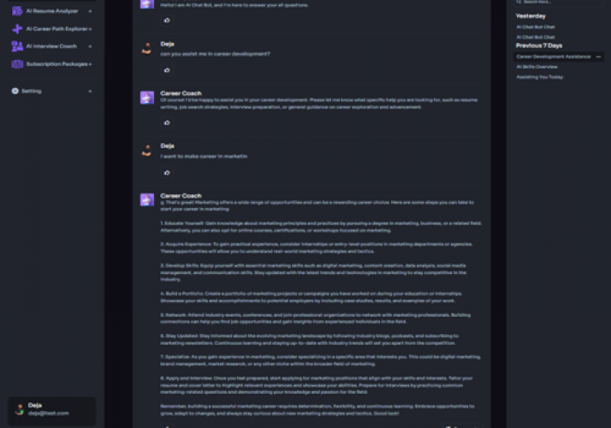Open first AI Chat Bot Chat under Yesterday
The width and height of the screenshot is (611, 428).
(536, 27)
